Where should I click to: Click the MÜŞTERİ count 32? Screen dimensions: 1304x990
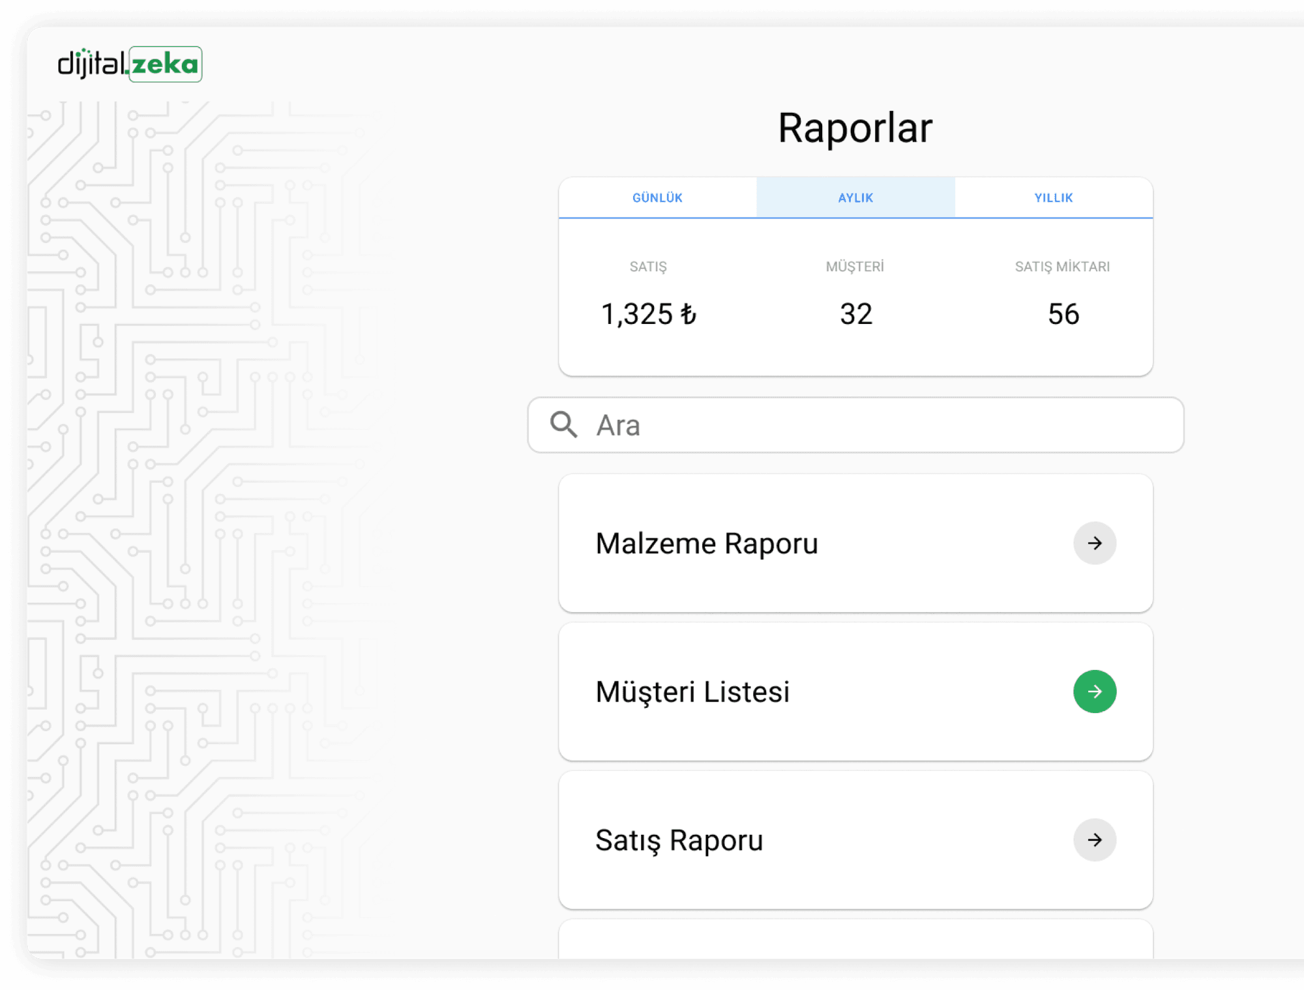pos(855,314)
